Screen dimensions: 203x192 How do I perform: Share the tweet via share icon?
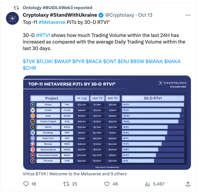[x=188, y=184]
